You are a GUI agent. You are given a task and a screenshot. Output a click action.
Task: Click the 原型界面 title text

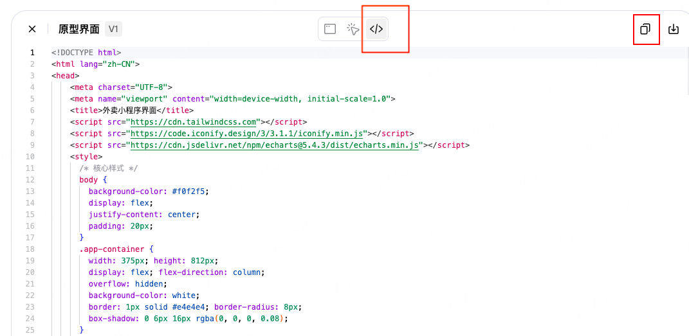tap(78, 30)
